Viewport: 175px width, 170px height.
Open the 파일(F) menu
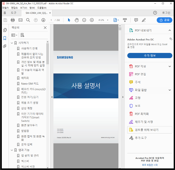(5, 8)
